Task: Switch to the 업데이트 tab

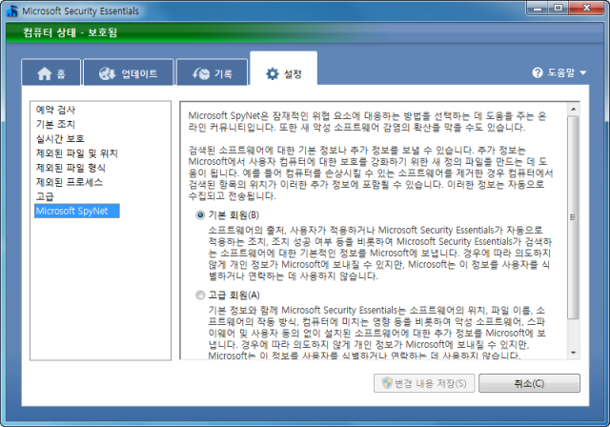Action: (x=129, y=71)
